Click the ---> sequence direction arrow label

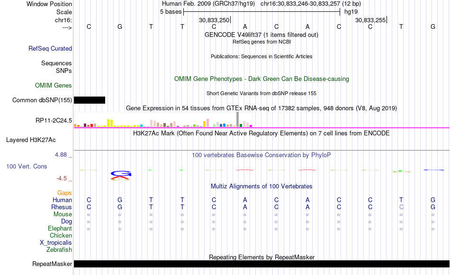pyautogui.click(x=67, y=27)
